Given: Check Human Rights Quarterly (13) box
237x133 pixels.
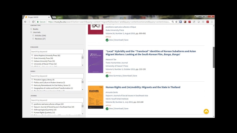Looking at the screenshot, I should click(x=32, y=112).
